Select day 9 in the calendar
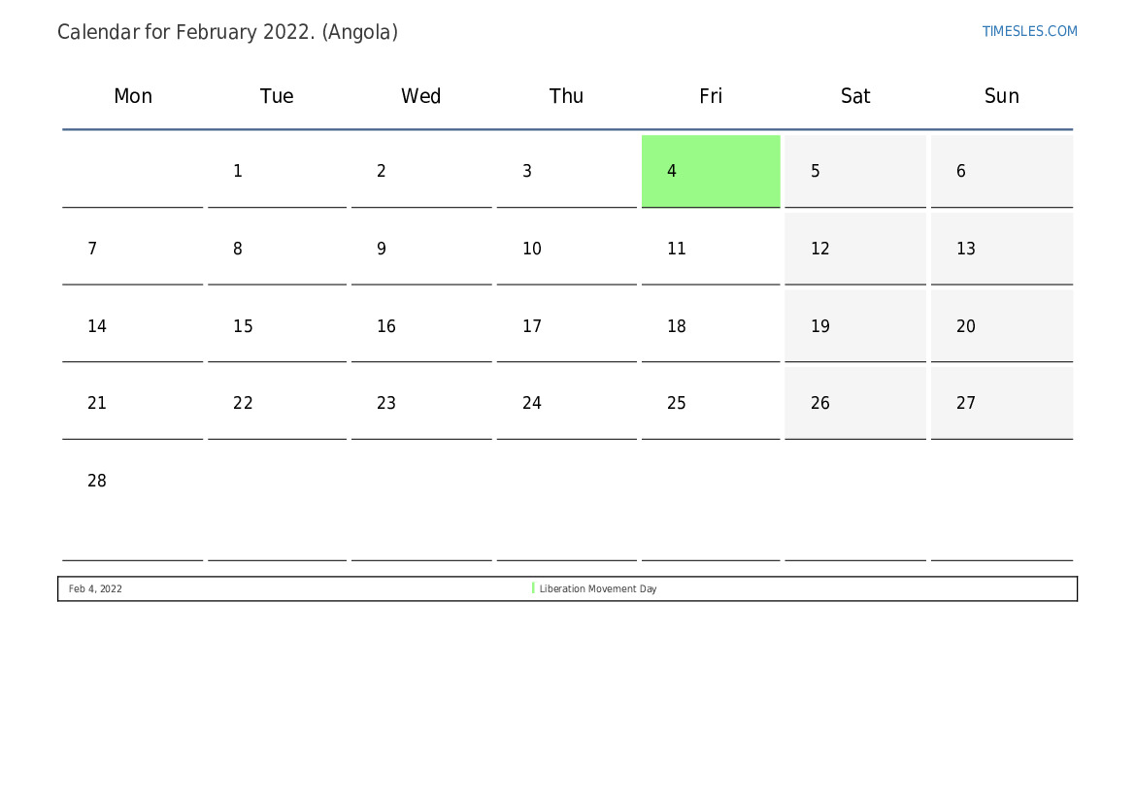This screenshot has width=1135, height=803. [x=421, y=249]
